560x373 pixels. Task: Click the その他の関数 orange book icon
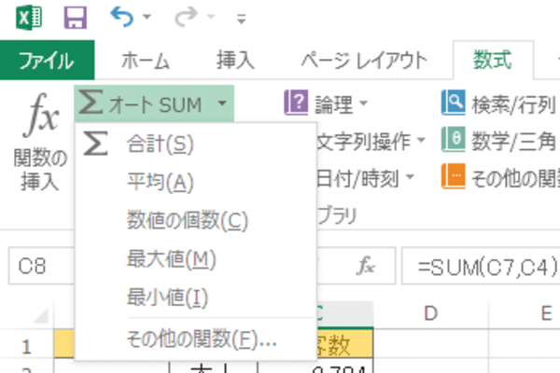(x=454, y=176)
